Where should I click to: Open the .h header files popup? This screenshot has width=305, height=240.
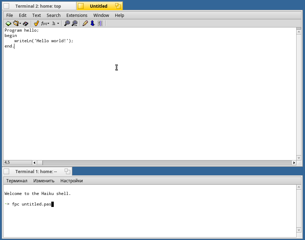[x=55, y=24]
